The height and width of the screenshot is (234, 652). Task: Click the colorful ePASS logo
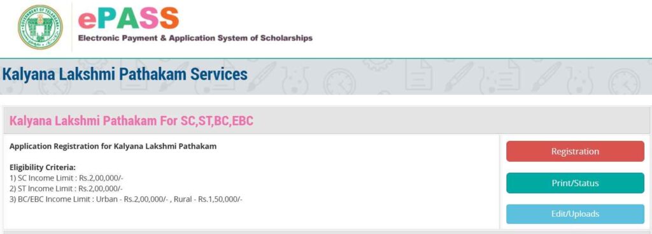coord(129,18)
